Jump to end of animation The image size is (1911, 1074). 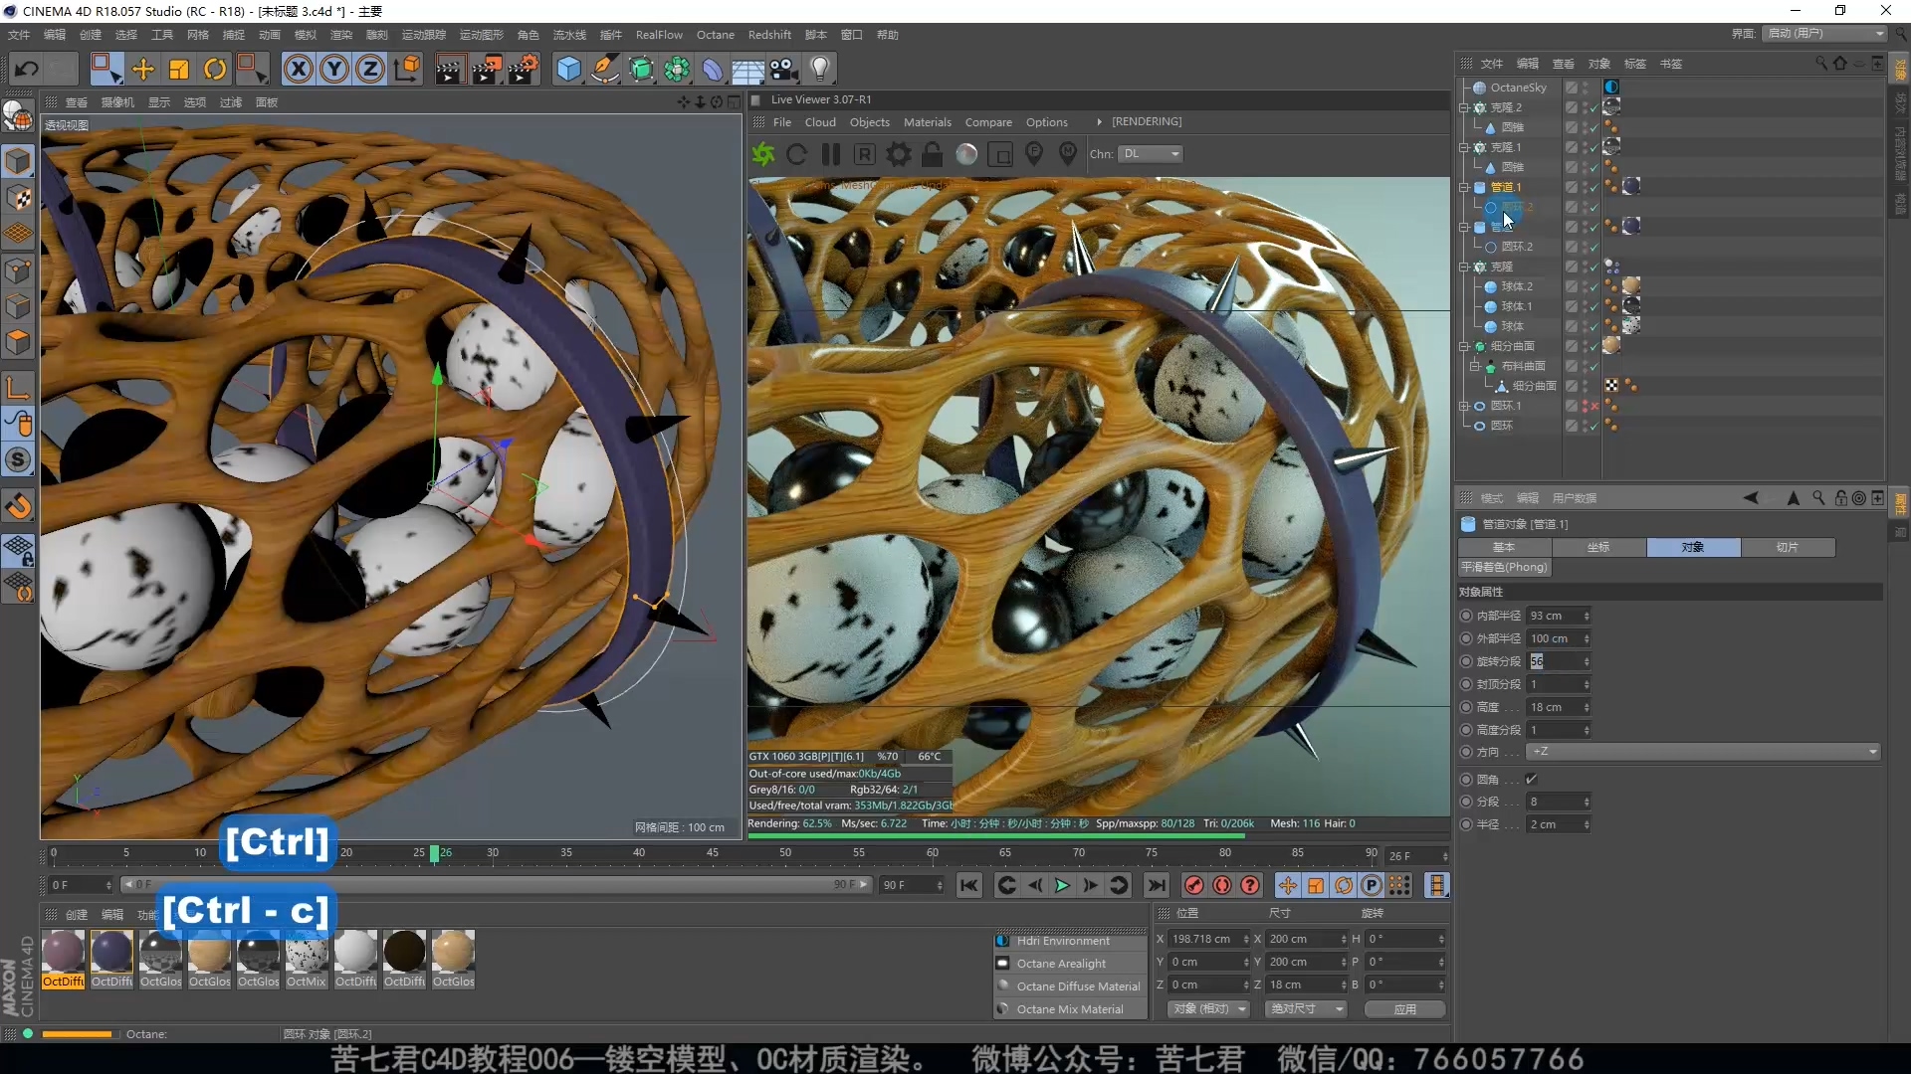click(1156, 885)
